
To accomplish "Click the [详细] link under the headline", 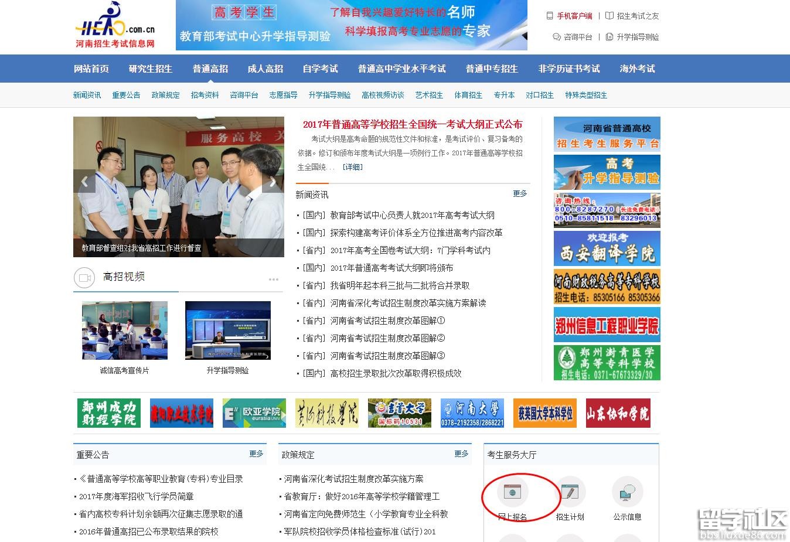I will coord(353,167).
